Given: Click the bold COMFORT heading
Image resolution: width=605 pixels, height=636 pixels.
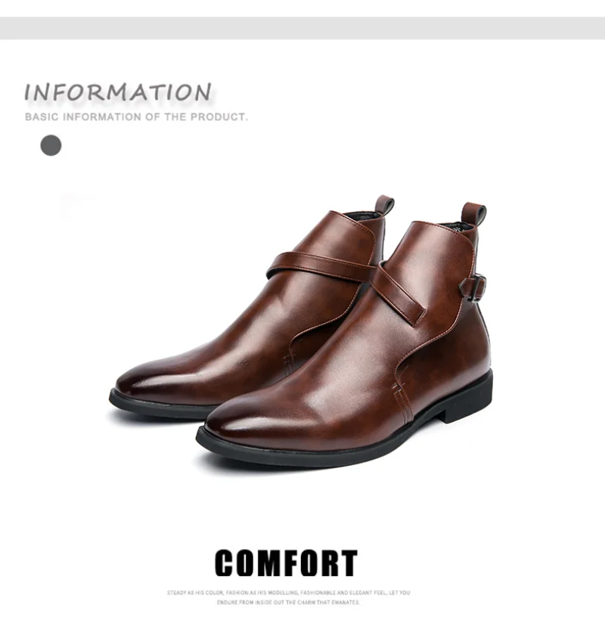Looking at the screenshot, I should 287,563.
